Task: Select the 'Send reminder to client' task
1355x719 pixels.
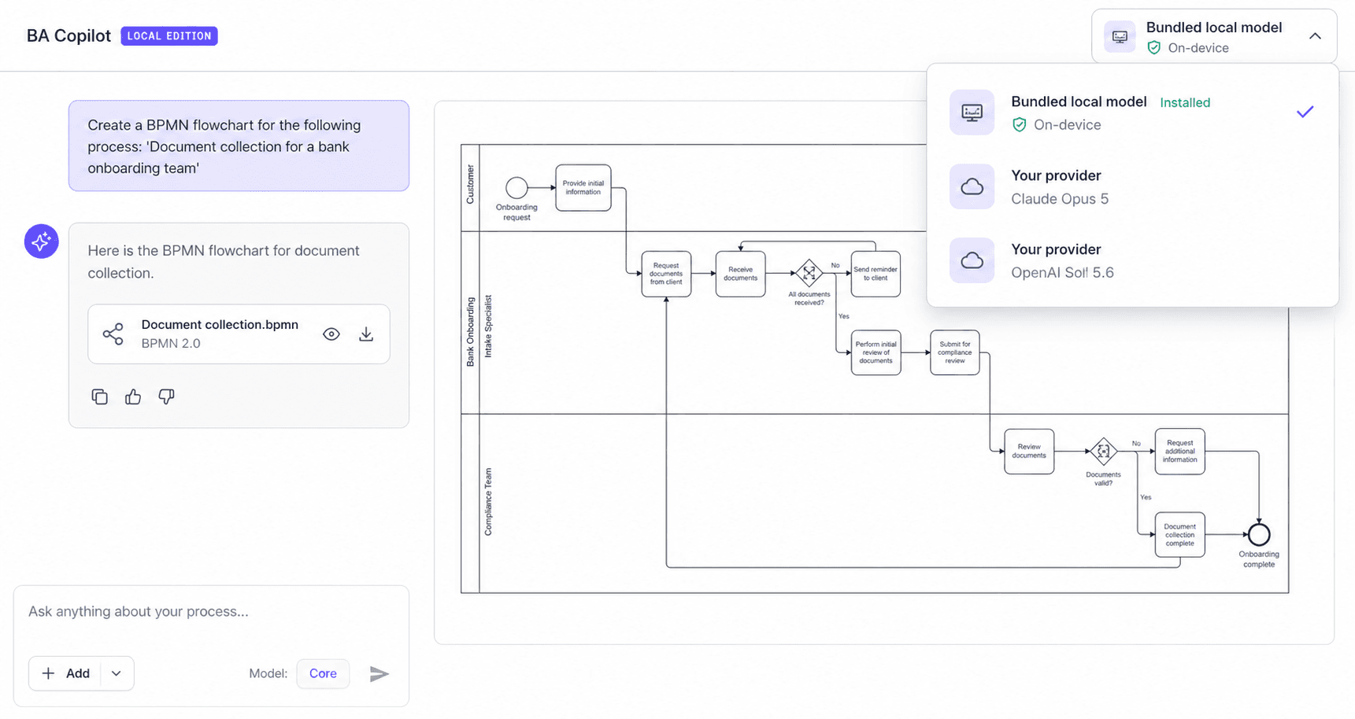Action: (876, 274)
